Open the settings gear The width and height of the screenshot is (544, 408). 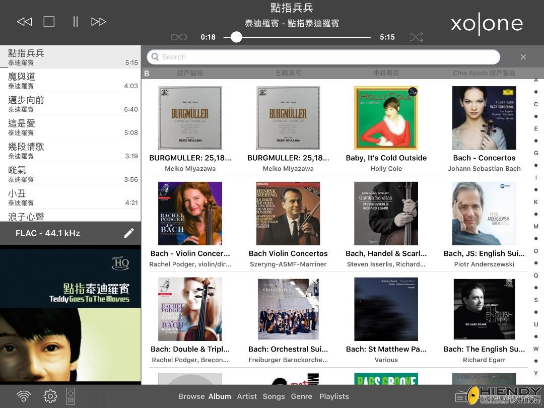click(50, 396)
